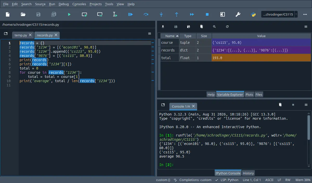Refresh variables icon

click(x=227, y=27)
